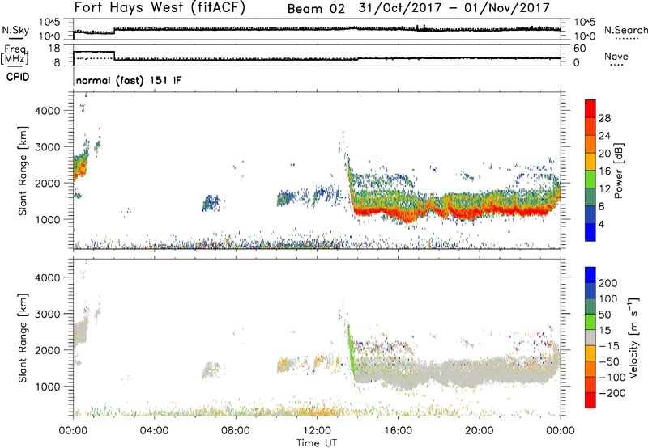Click the 'CPID' row label

click(x=18, y=77)
